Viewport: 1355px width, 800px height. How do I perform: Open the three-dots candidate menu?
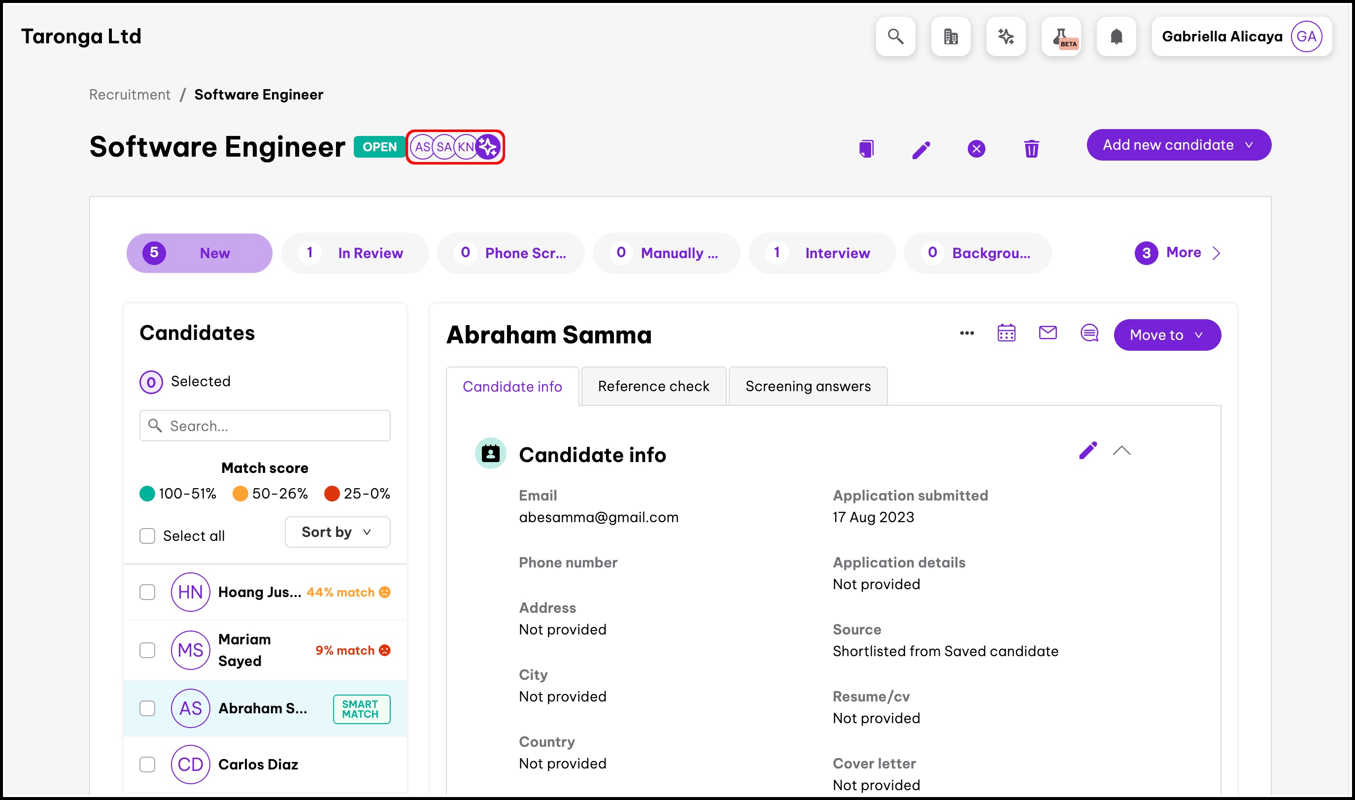(967, 333)
